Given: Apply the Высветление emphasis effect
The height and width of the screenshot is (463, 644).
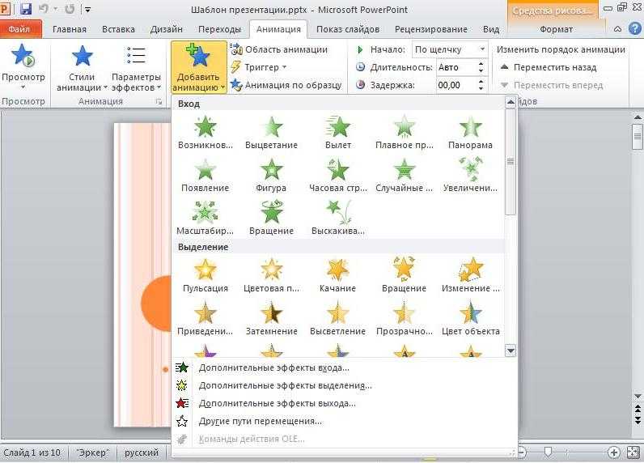Looking at the screenshot, I should 337,318.
